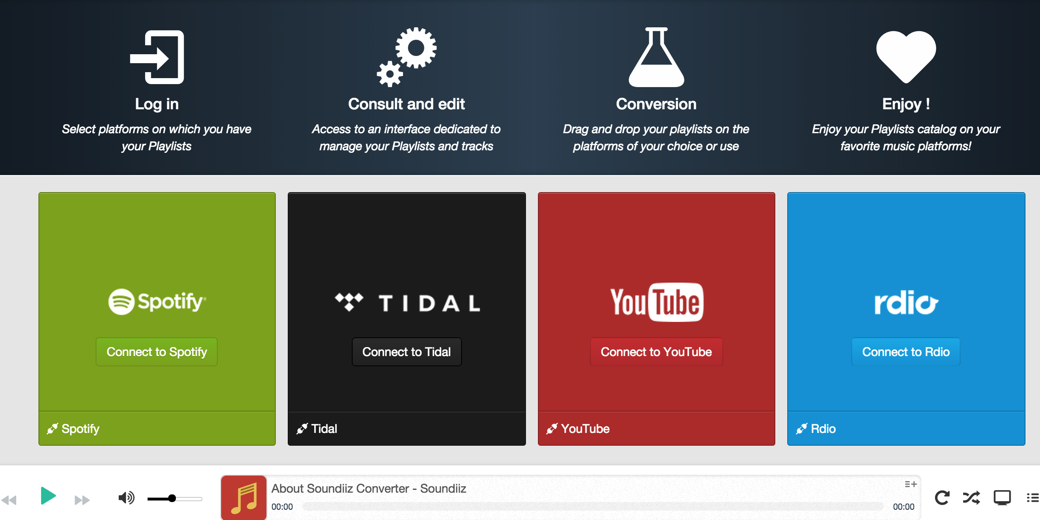1040x520 pixels.
Task: Open the playlist queue list icon
Action: click(1033, 498)
